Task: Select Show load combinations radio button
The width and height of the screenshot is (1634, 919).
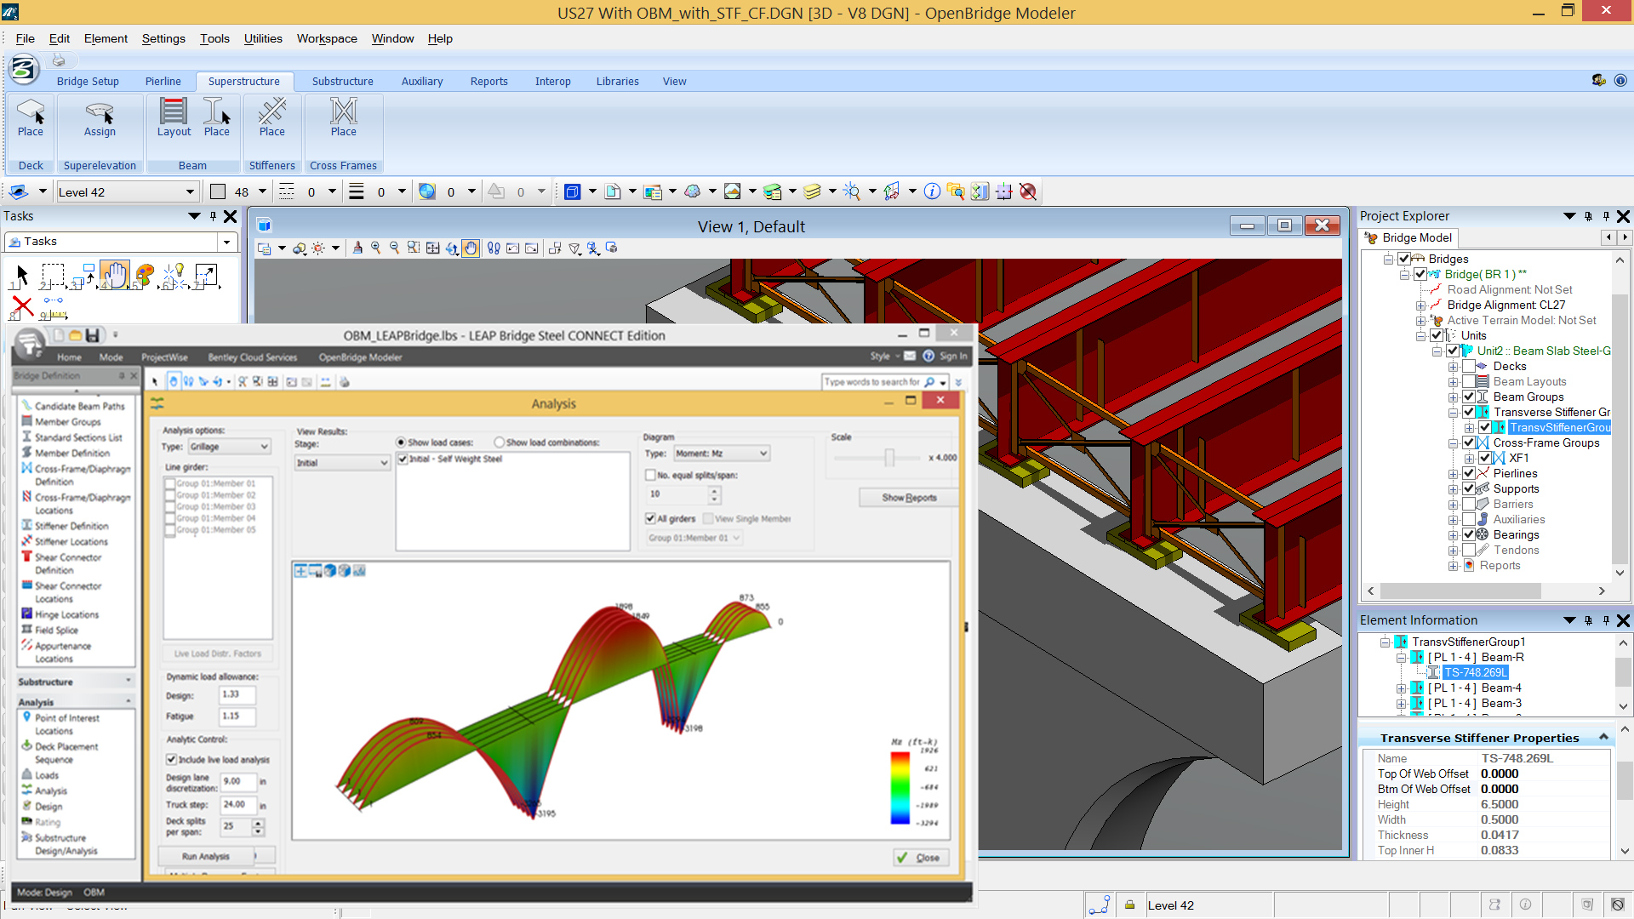Action: (x=500, y=442)
